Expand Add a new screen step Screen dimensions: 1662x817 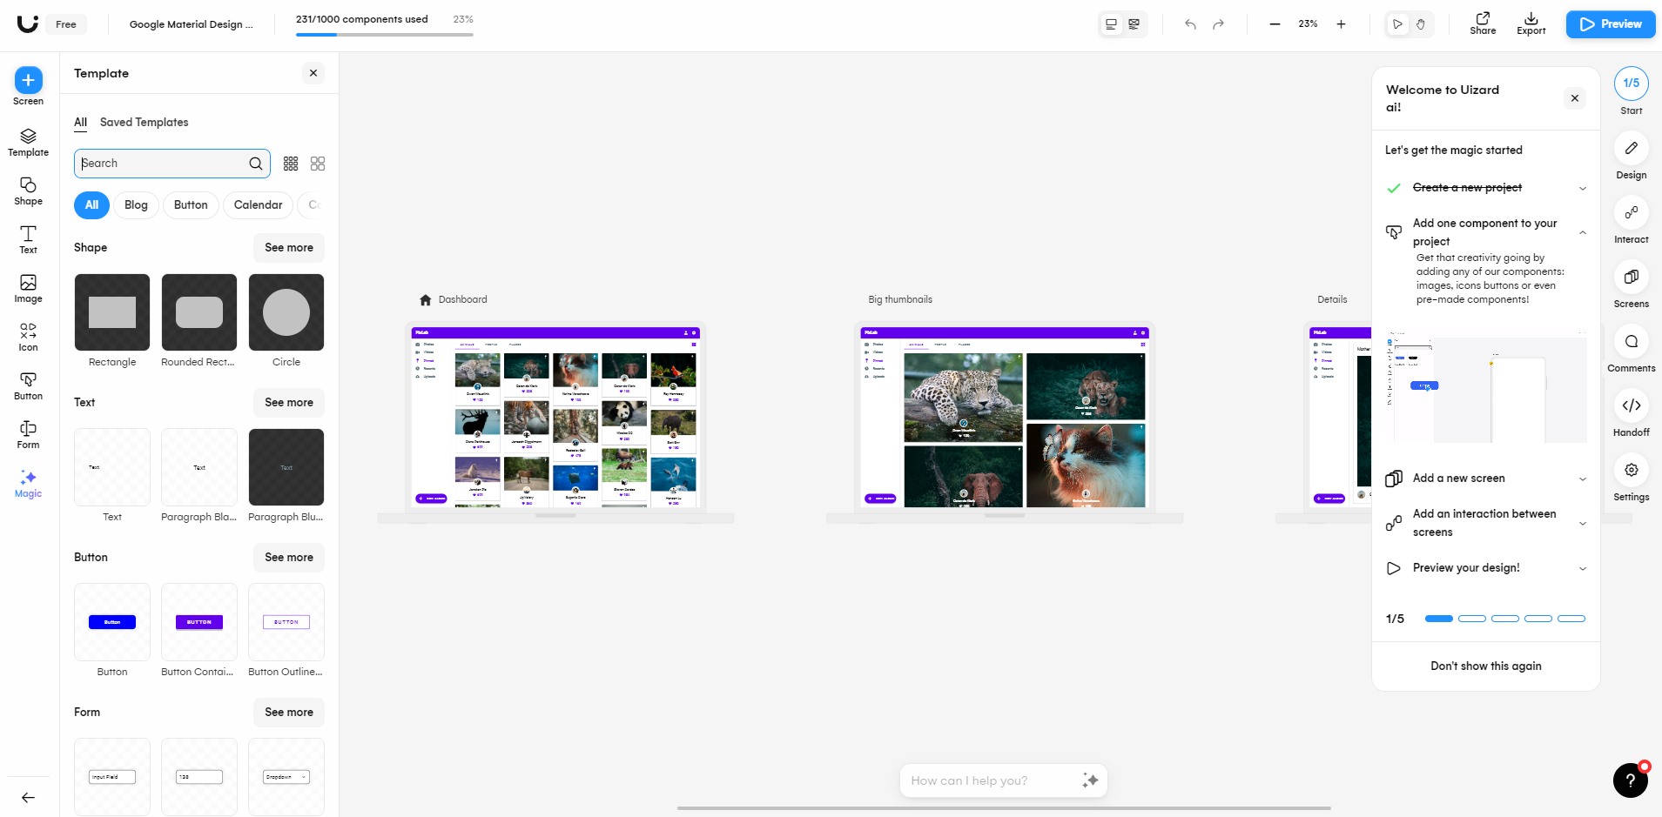1582,479
